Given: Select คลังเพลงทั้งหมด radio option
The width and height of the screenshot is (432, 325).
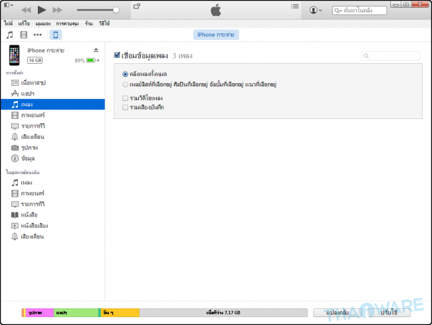Looking at the screenshot, I should point(125,74).
